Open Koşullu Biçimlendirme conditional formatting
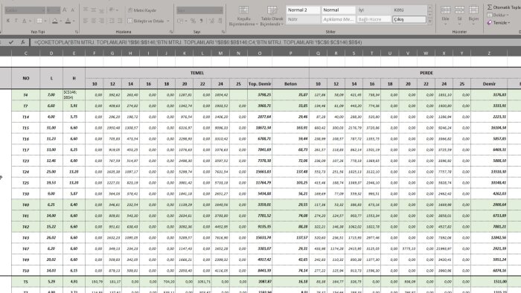Image resolution: width=521 pixels, height=293 pixels. click(x=243, y=16)
